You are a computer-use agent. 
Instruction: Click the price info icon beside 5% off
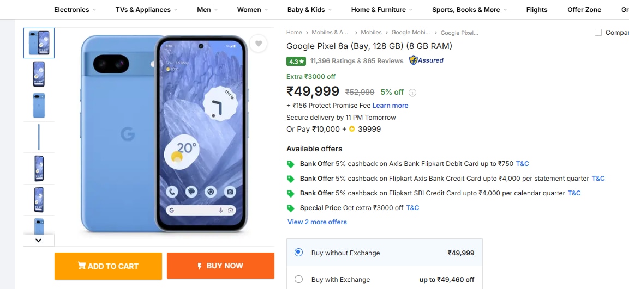click(x=412, y=93)
